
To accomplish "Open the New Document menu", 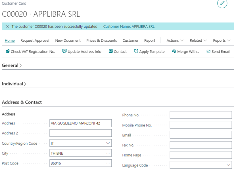I will coord(68,41).
